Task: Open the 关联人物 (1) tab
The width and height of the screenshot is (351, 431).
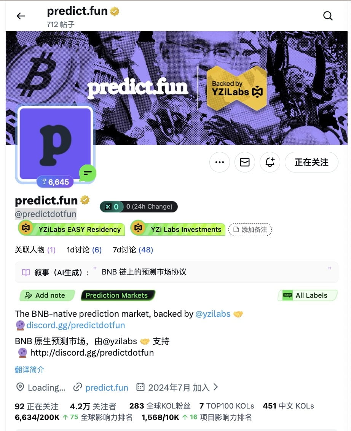Action: pyautogui.click(x=35, y=250)
